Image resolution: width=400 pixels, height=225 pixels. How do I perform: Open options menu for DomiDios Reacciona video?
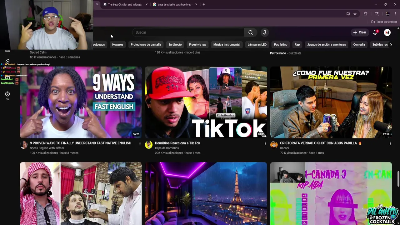pos(265,143)
